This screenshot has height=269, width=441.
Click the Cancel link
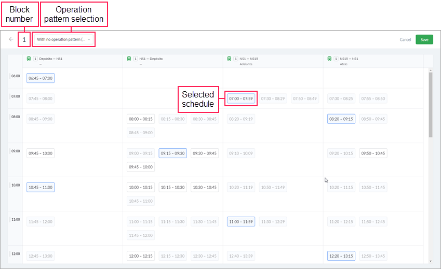point(405,39)
